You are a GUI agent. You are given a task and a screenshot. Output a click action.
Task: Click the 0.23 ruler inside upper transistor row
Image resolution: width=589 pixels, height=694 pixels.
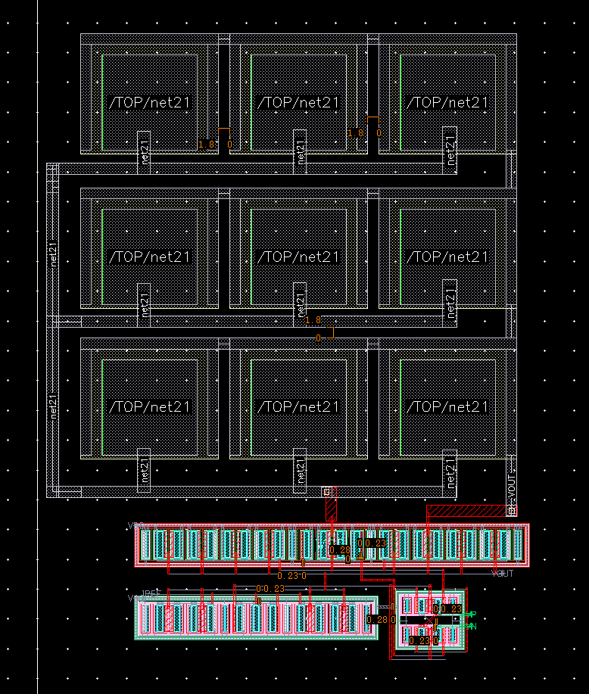(376, 543)
